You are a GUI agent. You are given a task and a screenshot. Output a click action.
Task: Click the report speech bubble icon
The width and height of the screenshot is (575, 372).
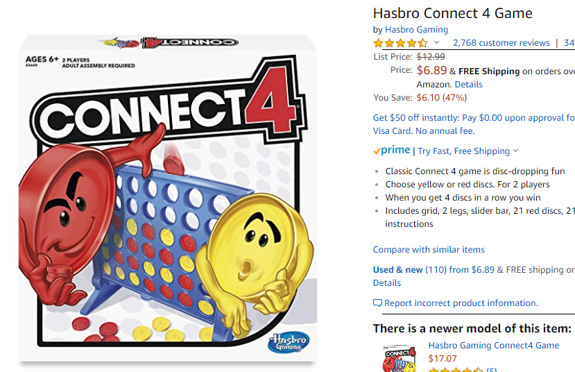point(377,303)
